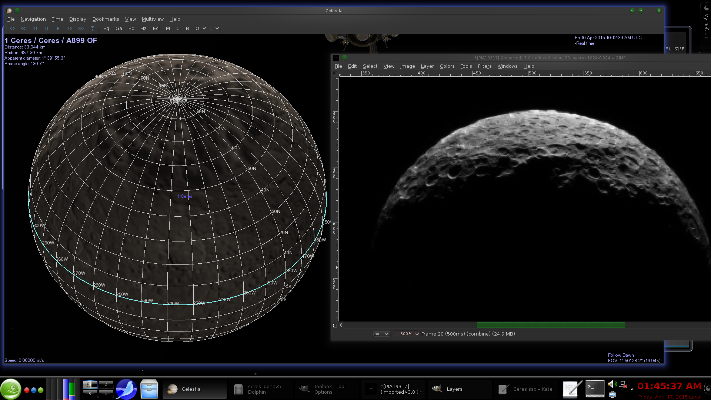Open GIMP Filters menu
This screenshot has width=711, height=400.
pyautogui.click(x=485, y=66)
